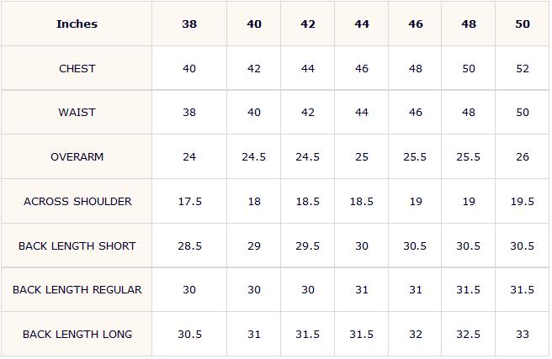
Task: Select the size 38 column header
Action: tap(189, 24)
